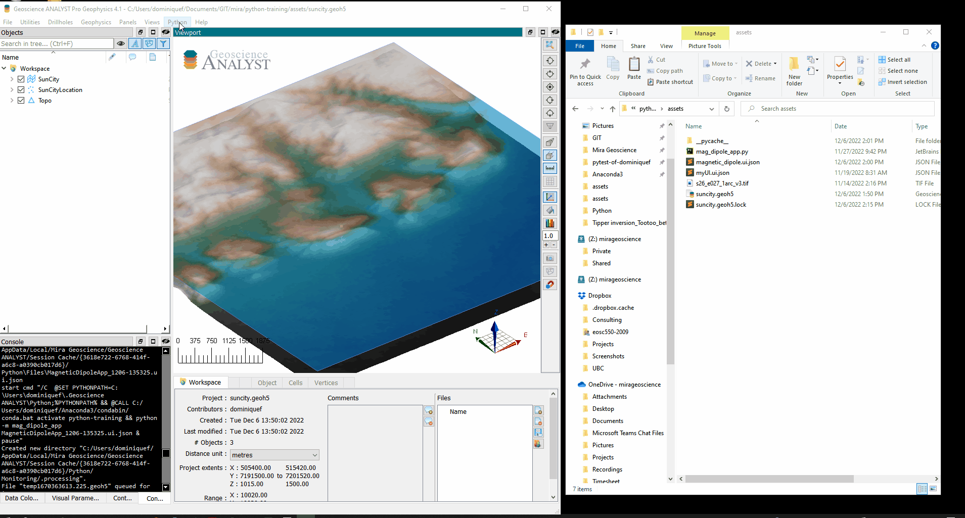Toggle the axis grid chart icon in viewport toolbar
The width and height of the screenshot is (965, 518).
click(x=550, y=197)
